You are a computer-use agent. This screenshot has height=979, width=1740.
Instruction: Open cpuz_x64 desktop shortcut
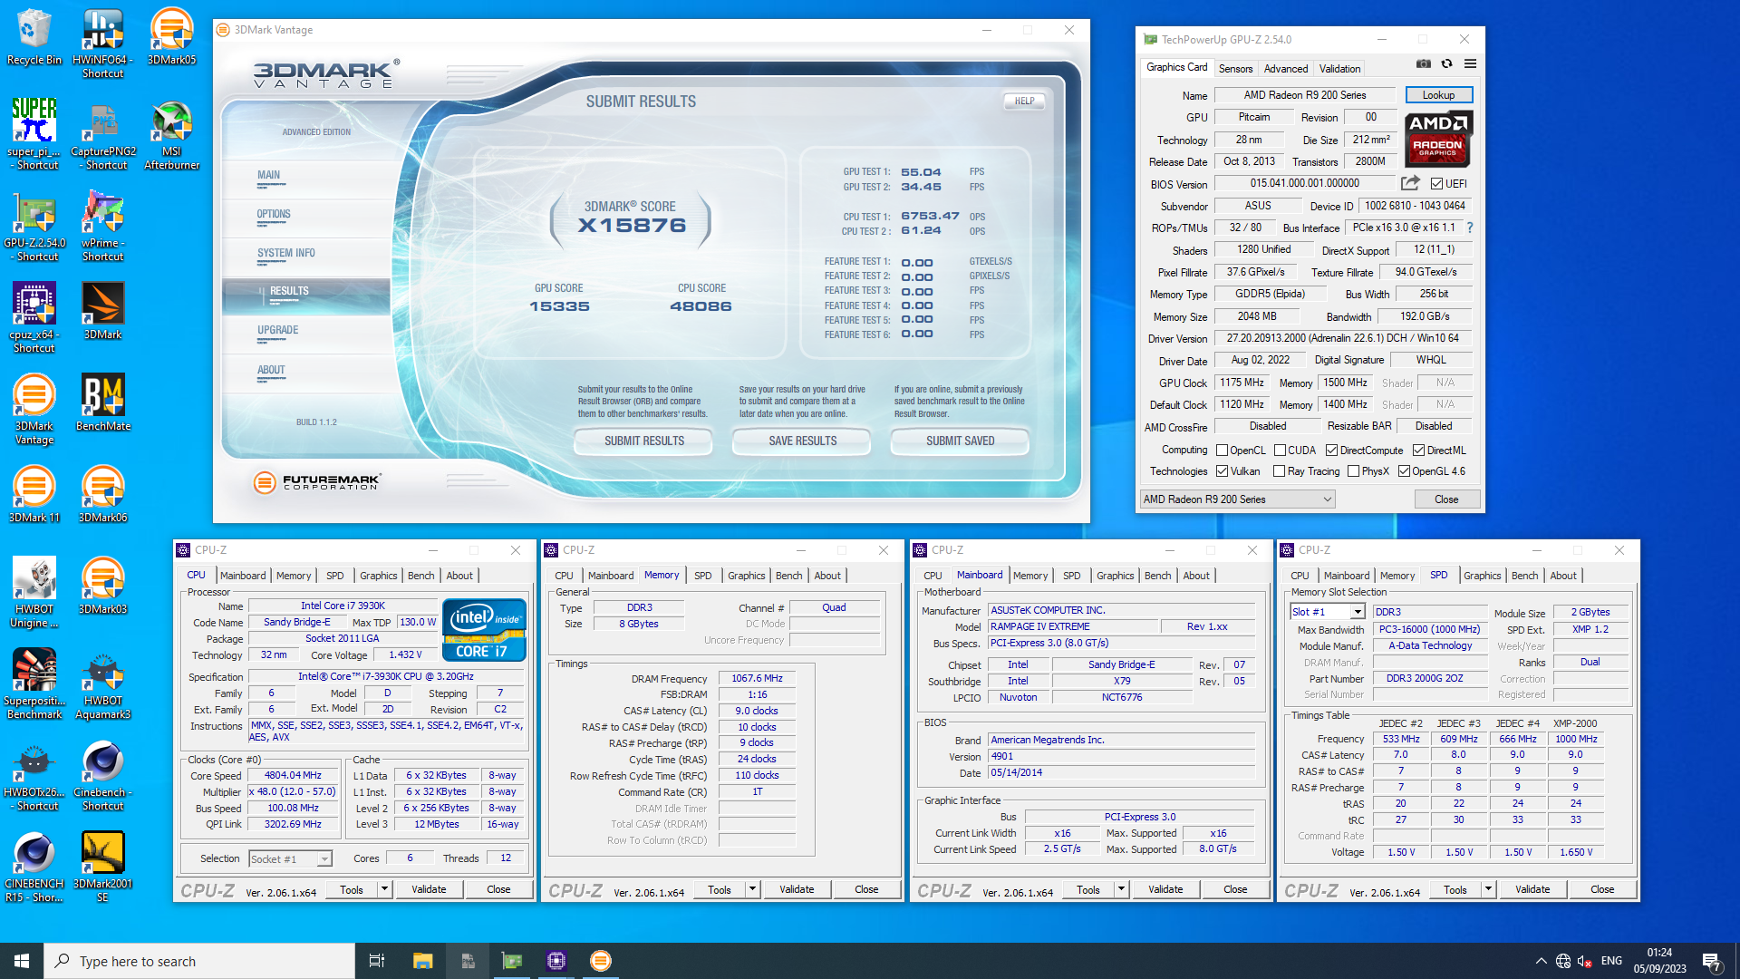tap(34, 317)
